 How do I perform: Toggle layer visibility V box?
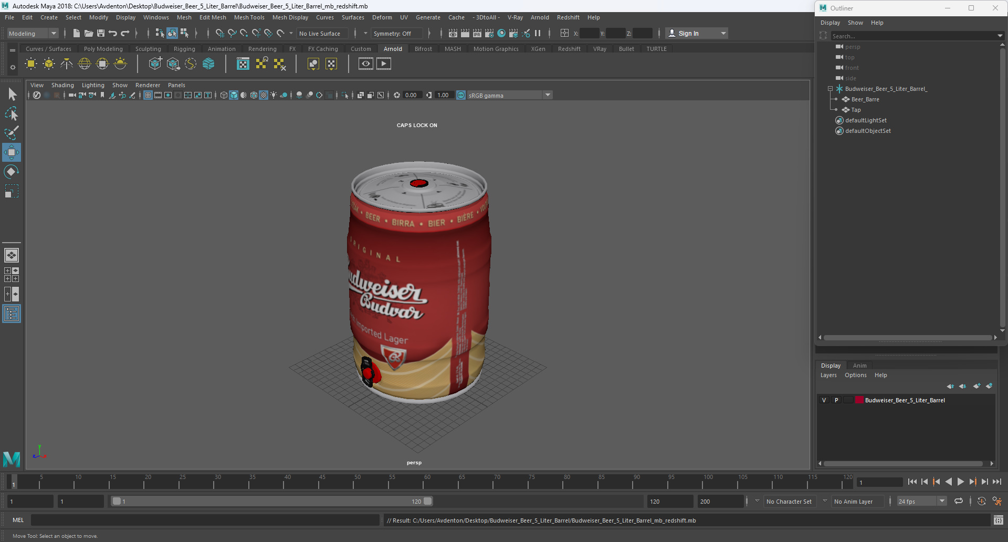[x=824, y=400]
